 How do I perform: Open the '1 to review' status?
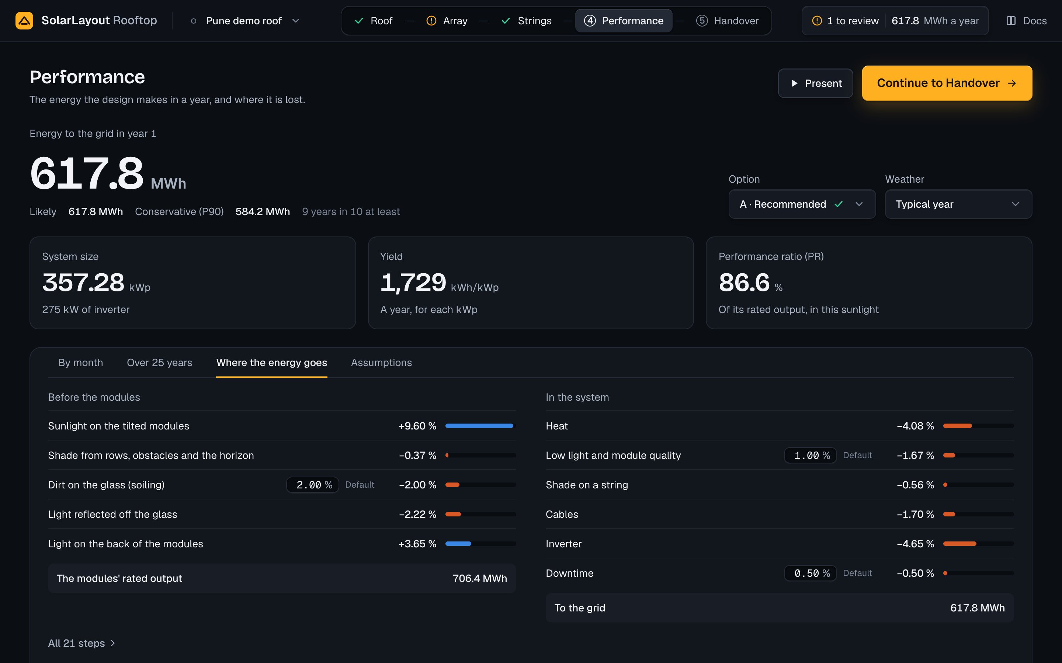[x=846, y=21]
